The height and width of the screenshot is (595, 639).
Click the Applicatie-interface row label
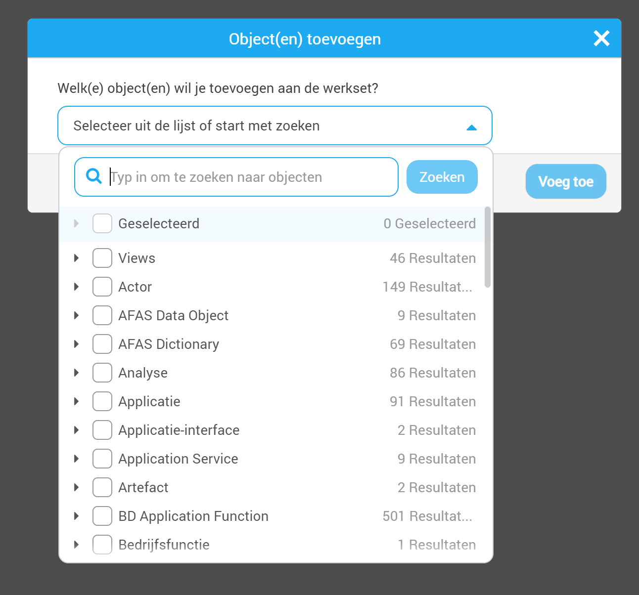coord(179,430)
